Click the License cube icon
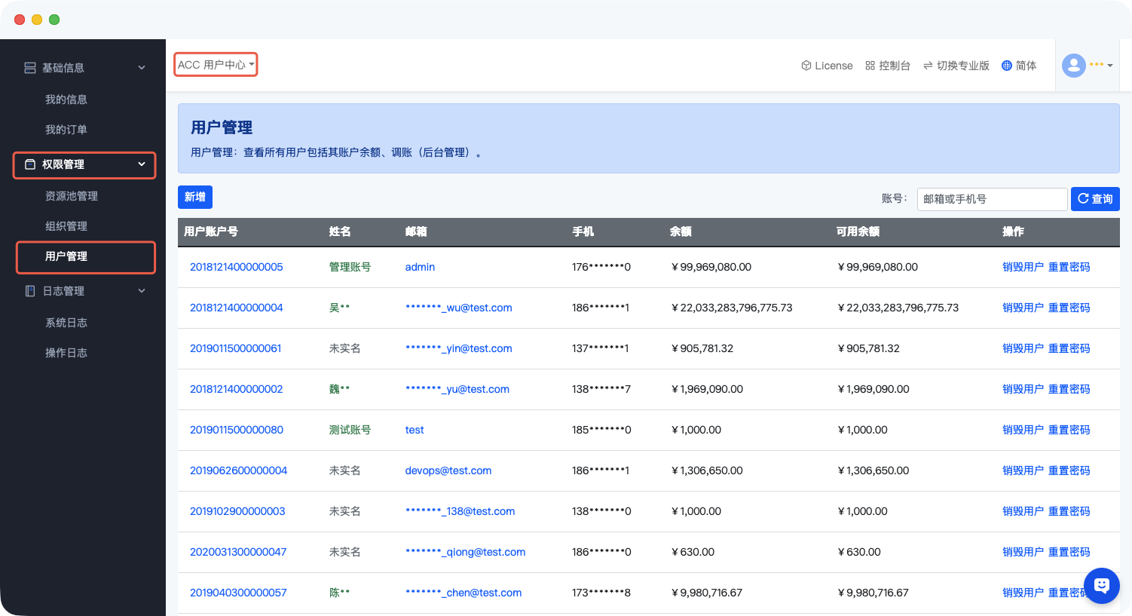This screenshot has height=616, width=1132. 806,66
